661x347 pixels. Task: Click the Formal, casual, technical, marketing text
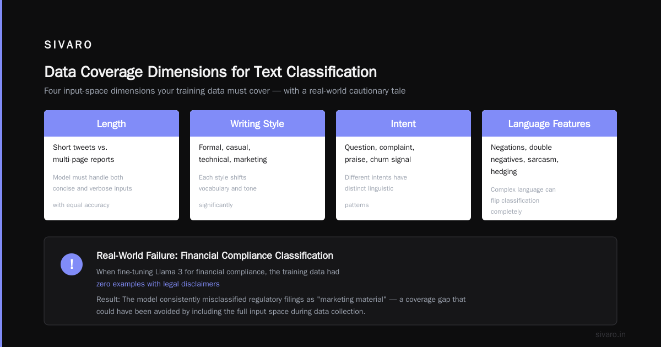(x=233, y=154)
